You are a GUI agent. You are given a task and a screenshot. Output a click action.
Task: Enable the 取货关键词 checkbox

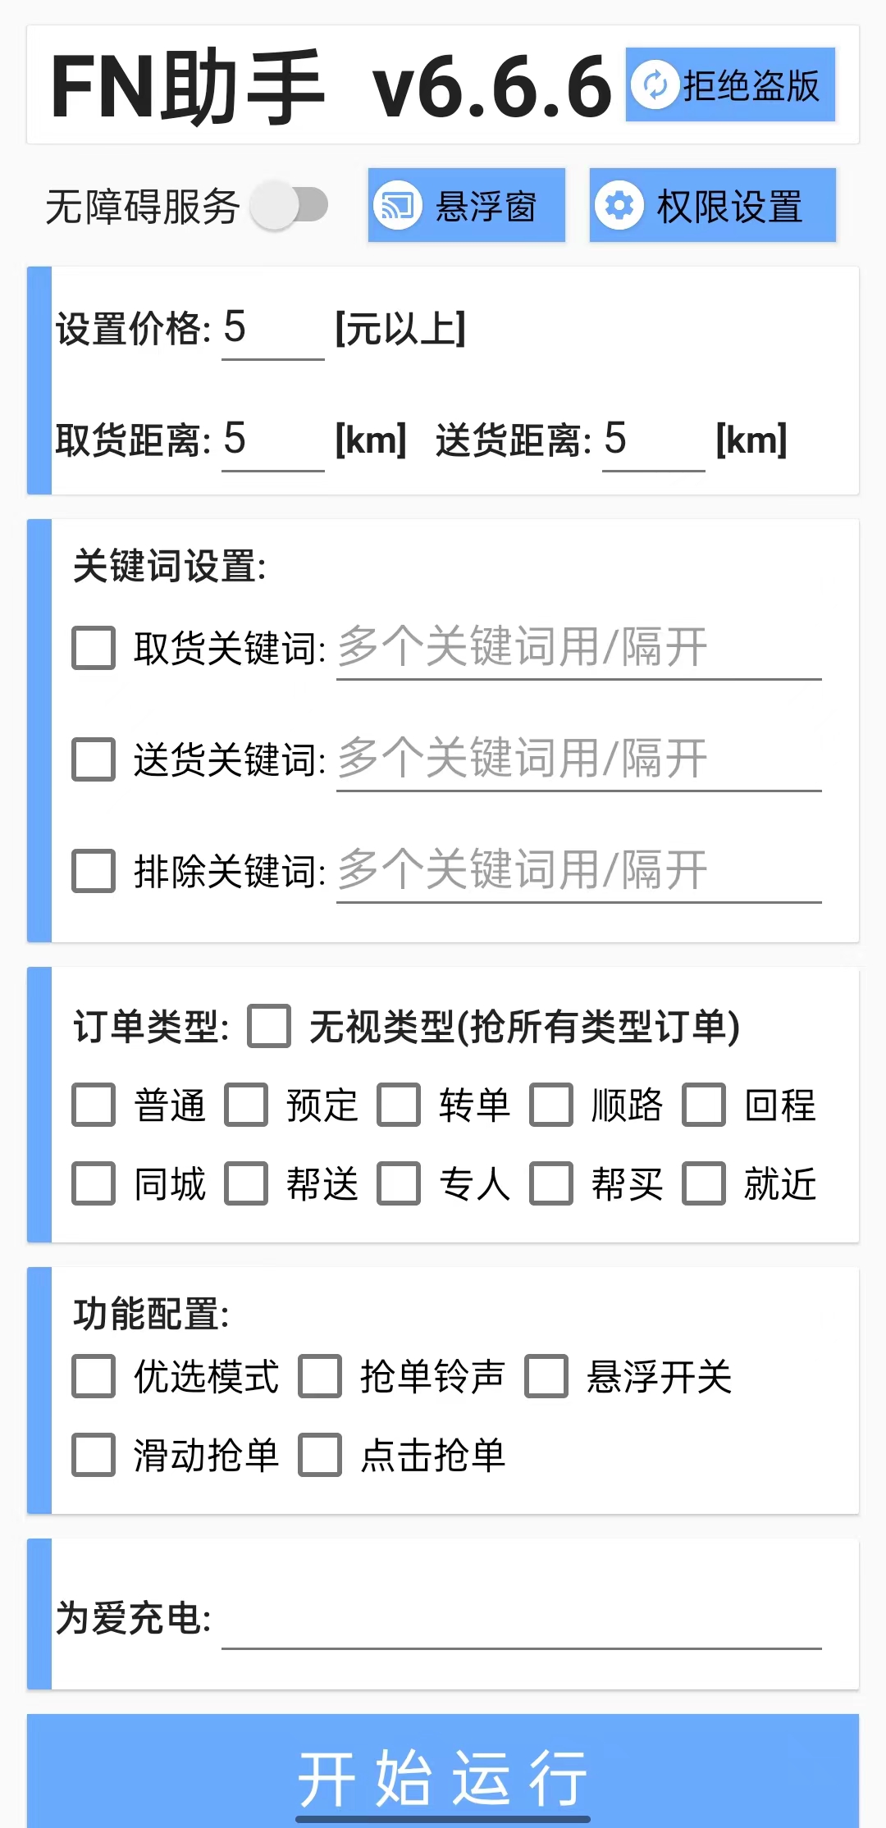(x=94, y=648)
